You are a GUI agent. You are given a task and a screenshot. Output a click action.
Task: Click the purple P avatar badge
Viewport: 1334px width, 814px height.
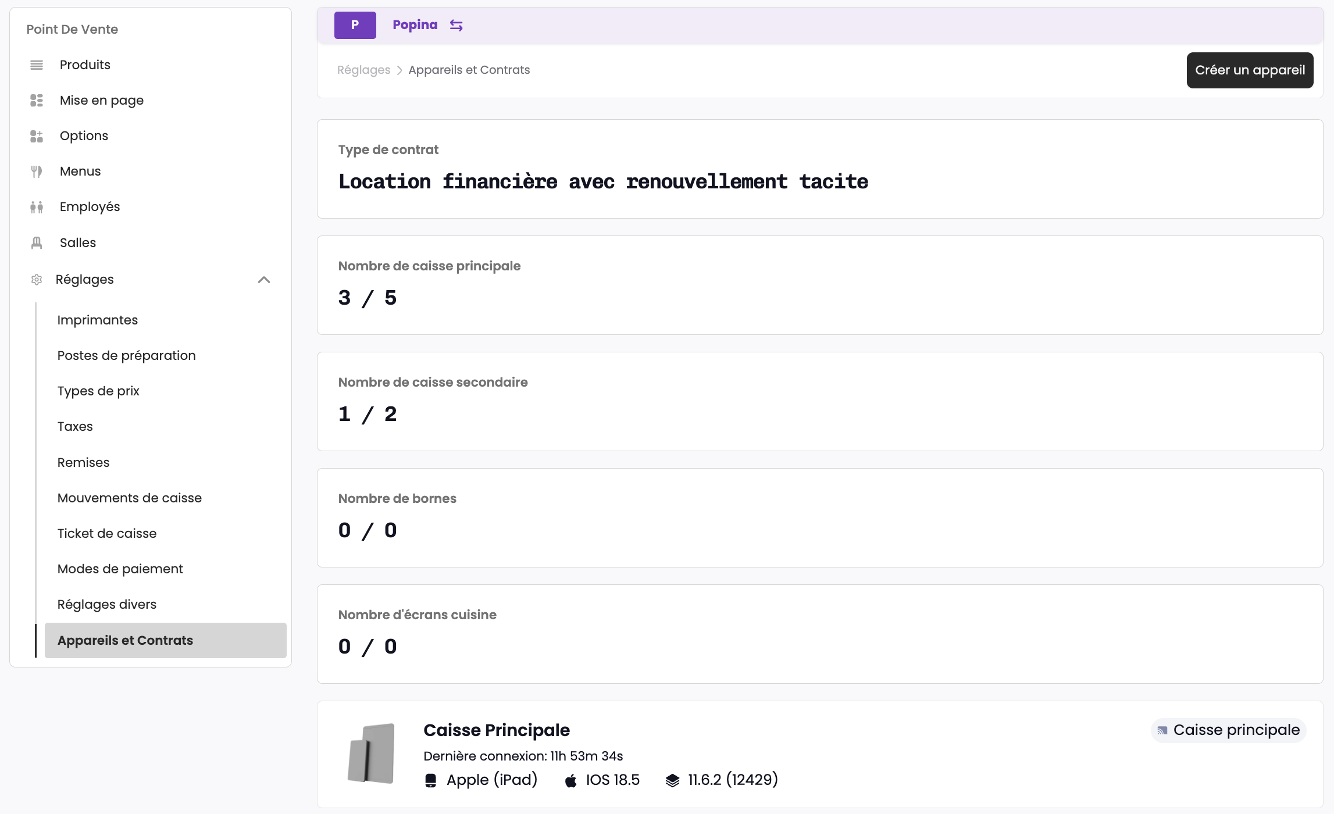(355, 24)
